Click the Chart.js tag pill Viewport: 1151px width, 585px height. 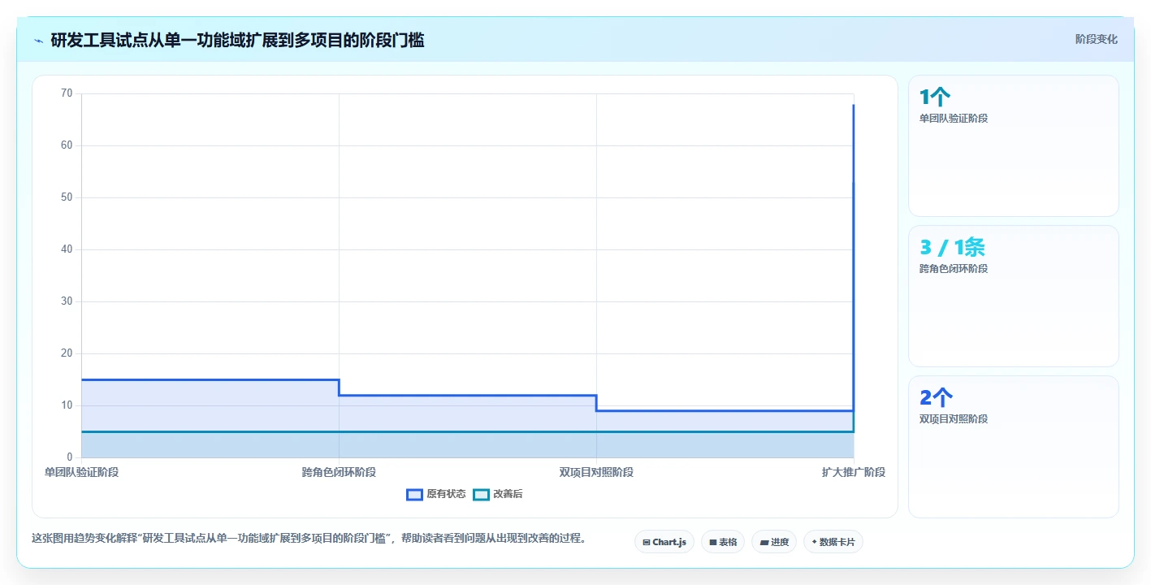tap(664, 542)
